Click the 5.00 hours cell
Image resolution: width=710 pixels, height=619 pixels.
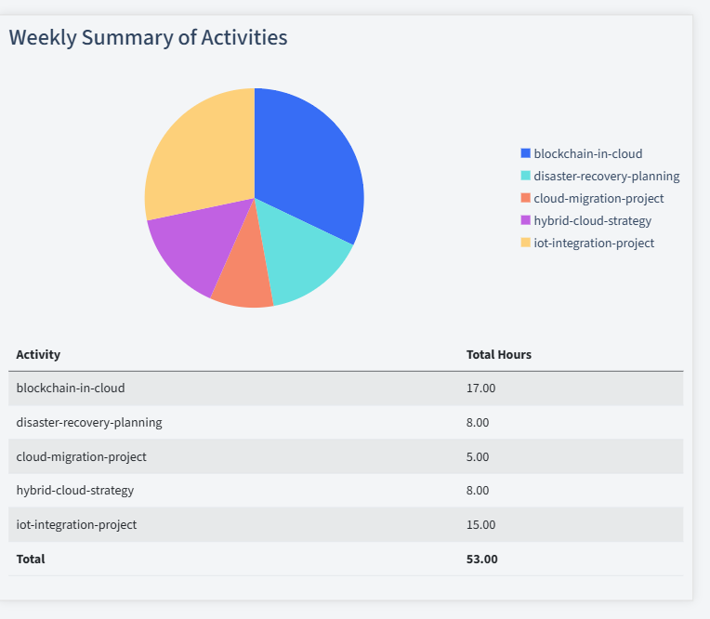tap(478, 456)
